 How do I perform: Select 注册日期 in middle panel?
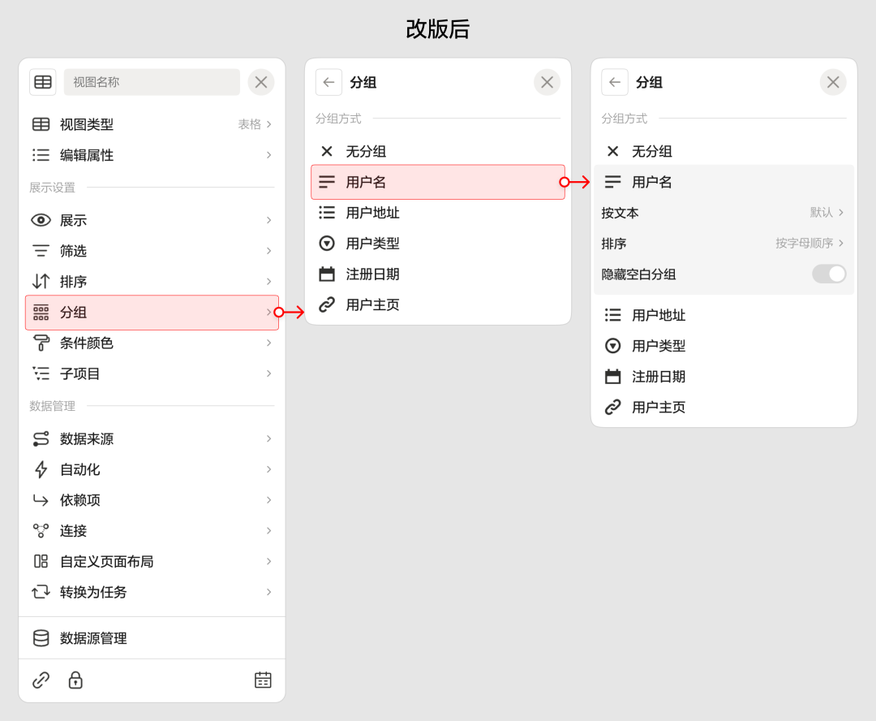tap(372, 274)
